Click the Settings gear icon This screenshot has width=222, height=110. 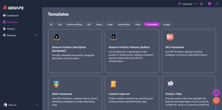point(4,35)
